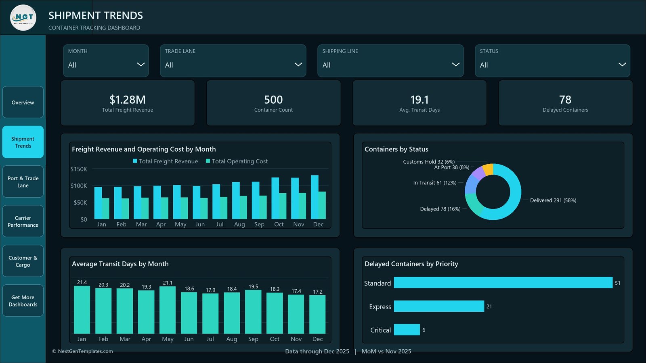Open the Month filter dropdown
The width and height of the screenshot is (646, 363).
106,60
